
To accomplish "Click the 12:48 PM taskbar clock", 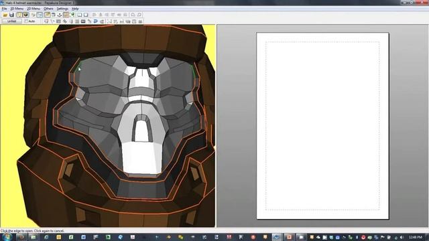I will (x=416, y=237).
